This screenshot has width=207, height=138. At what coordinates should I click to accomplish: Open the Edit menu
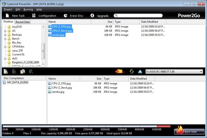pos(18,10)
